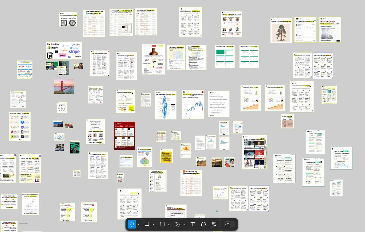Select the Just Solve the Problem frame
365x232 pixels.
287,122
